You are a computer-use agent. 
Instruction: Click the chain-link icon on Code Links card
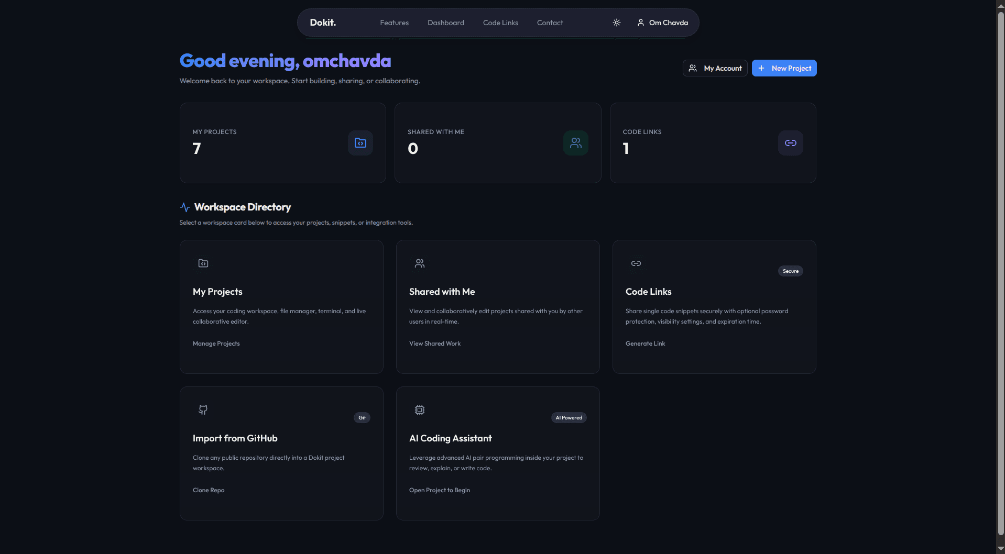click(x=636, y=263)
